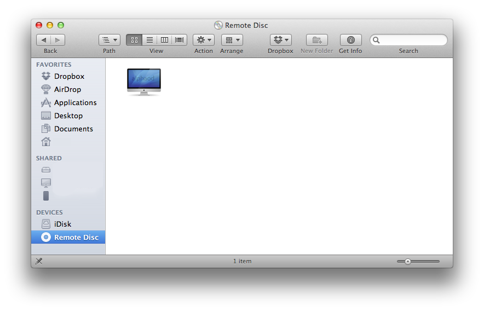The height and width of the screenshot is (311, 484).
Task: Click in the Search field
Action: (408, 40)
